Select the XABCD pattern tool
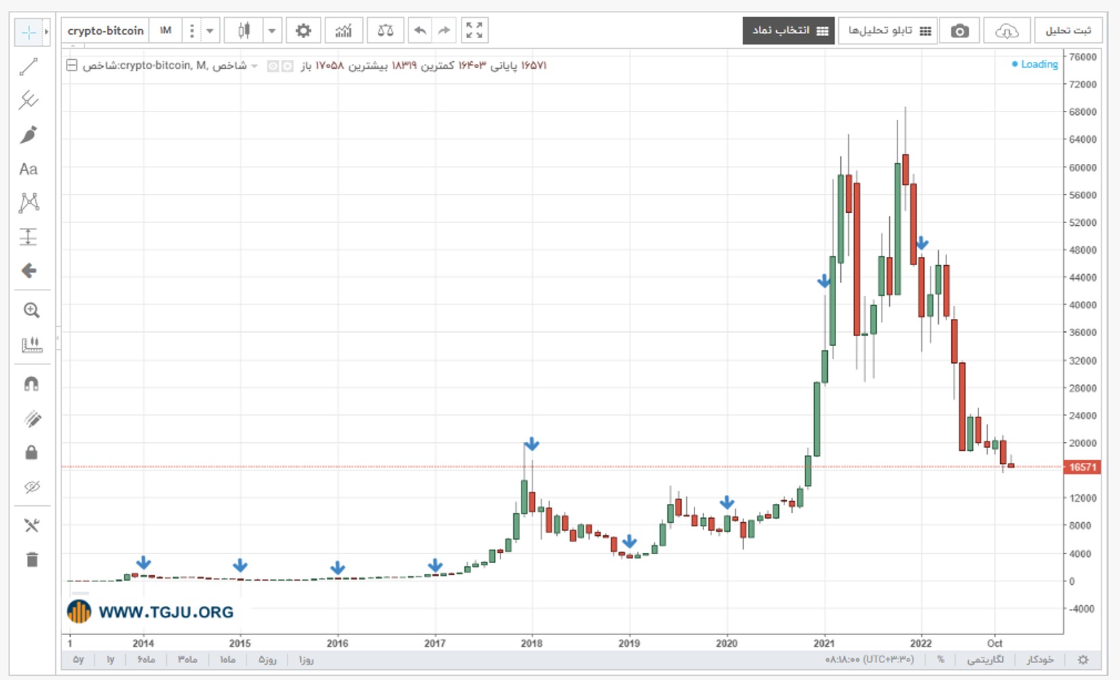 (x=29, y=203)
